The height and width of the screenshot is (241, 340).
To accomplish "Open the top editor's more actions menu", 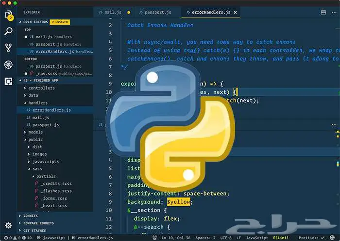I will coord(334,13).
